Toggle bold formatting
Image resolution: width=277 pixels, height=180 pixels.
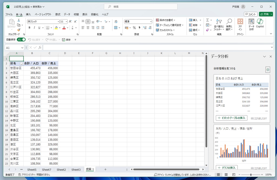29,28
